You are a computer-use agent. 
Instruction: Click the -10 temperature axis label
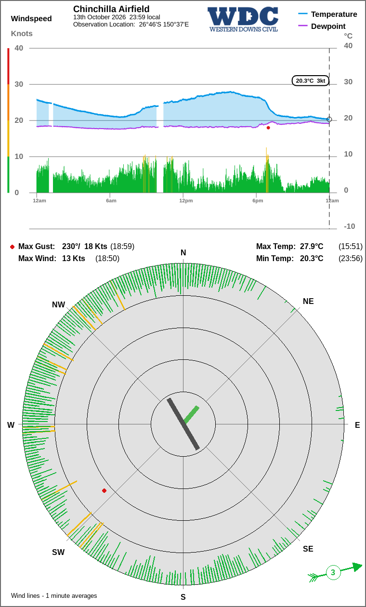point(349,226)
